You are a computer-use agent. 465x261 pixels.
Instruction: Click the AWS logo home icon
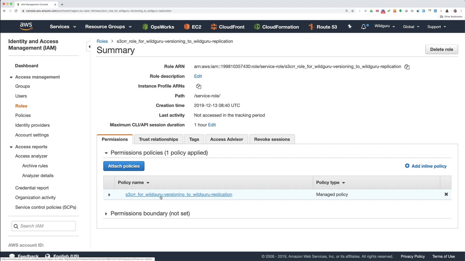(26, 26)
